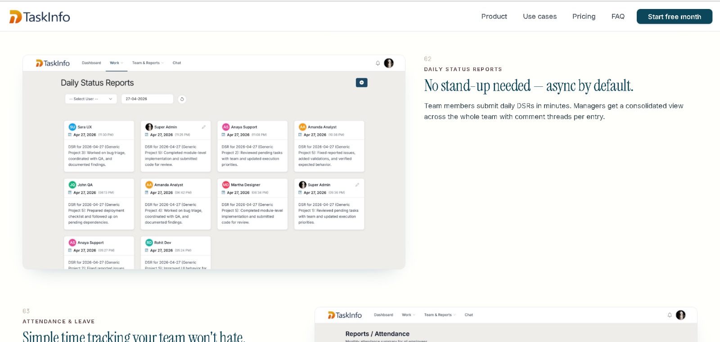
Task: Click the AA avatar on the 06:42 PM Amanda Analyst card
Action: click(149, 185)
